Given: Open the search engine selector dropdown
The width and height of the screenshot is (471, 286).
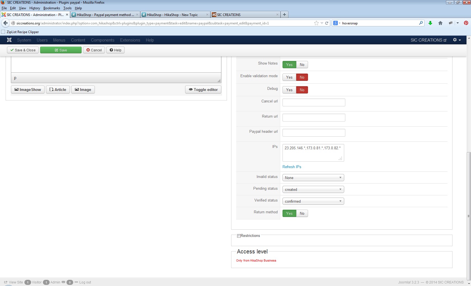Looking at the screenshot, I should pos(337,23).
